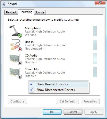Click the Microphone level meter
Screen dimensions: 107x119
95,31
